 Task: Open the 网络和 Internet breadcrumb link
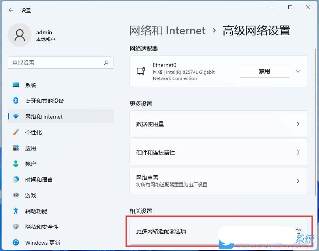167,30
